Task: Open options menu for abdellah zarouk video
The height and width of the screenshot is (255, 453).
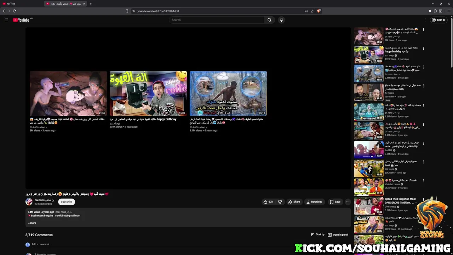Action: (423, 181)
